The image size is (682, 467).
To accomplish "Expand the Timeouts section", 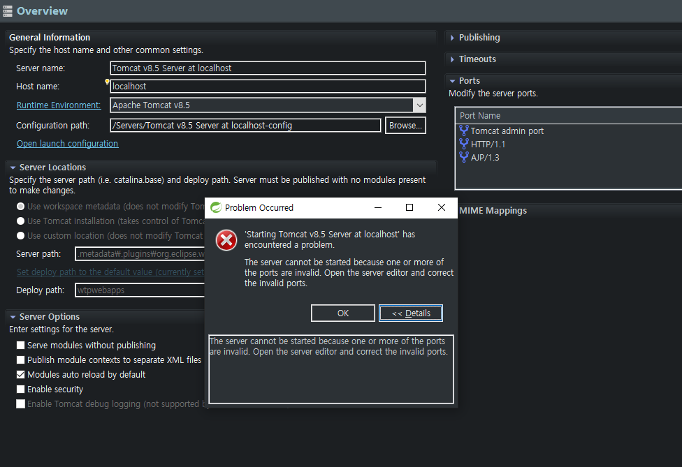I will [x=453, y=59].
